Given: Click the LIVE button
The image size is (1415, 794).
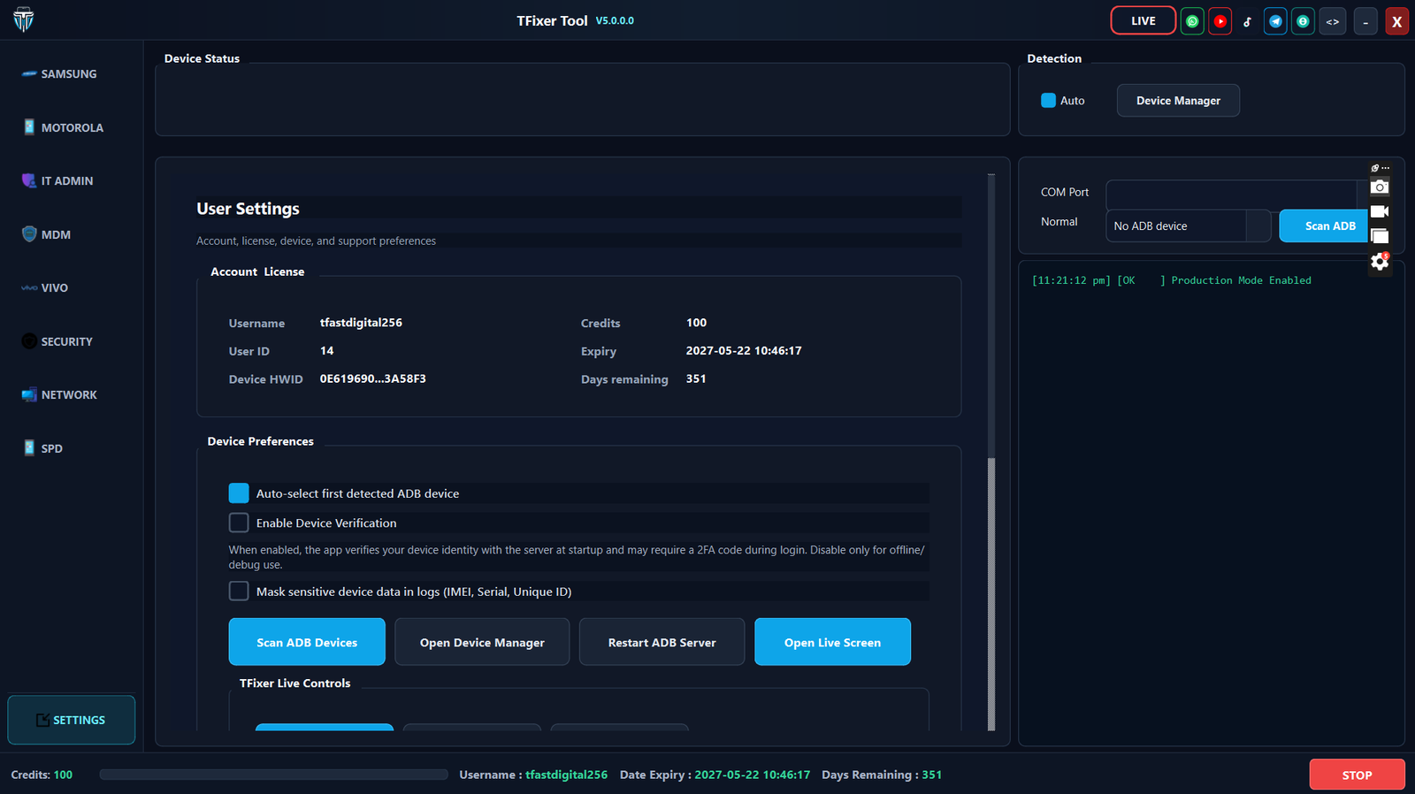Looking at the screenshot, I should click(x=1143, y=21).
